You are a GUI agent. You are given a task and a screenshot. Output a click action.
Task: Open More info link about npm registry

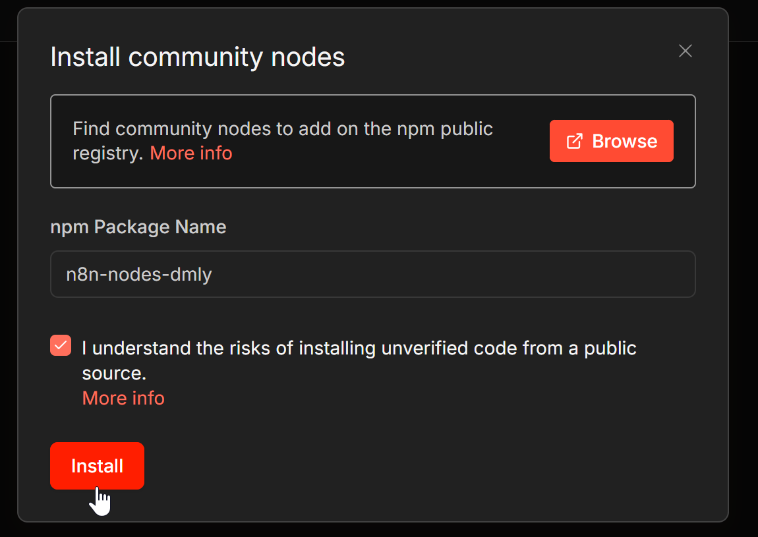coord(191,153)
